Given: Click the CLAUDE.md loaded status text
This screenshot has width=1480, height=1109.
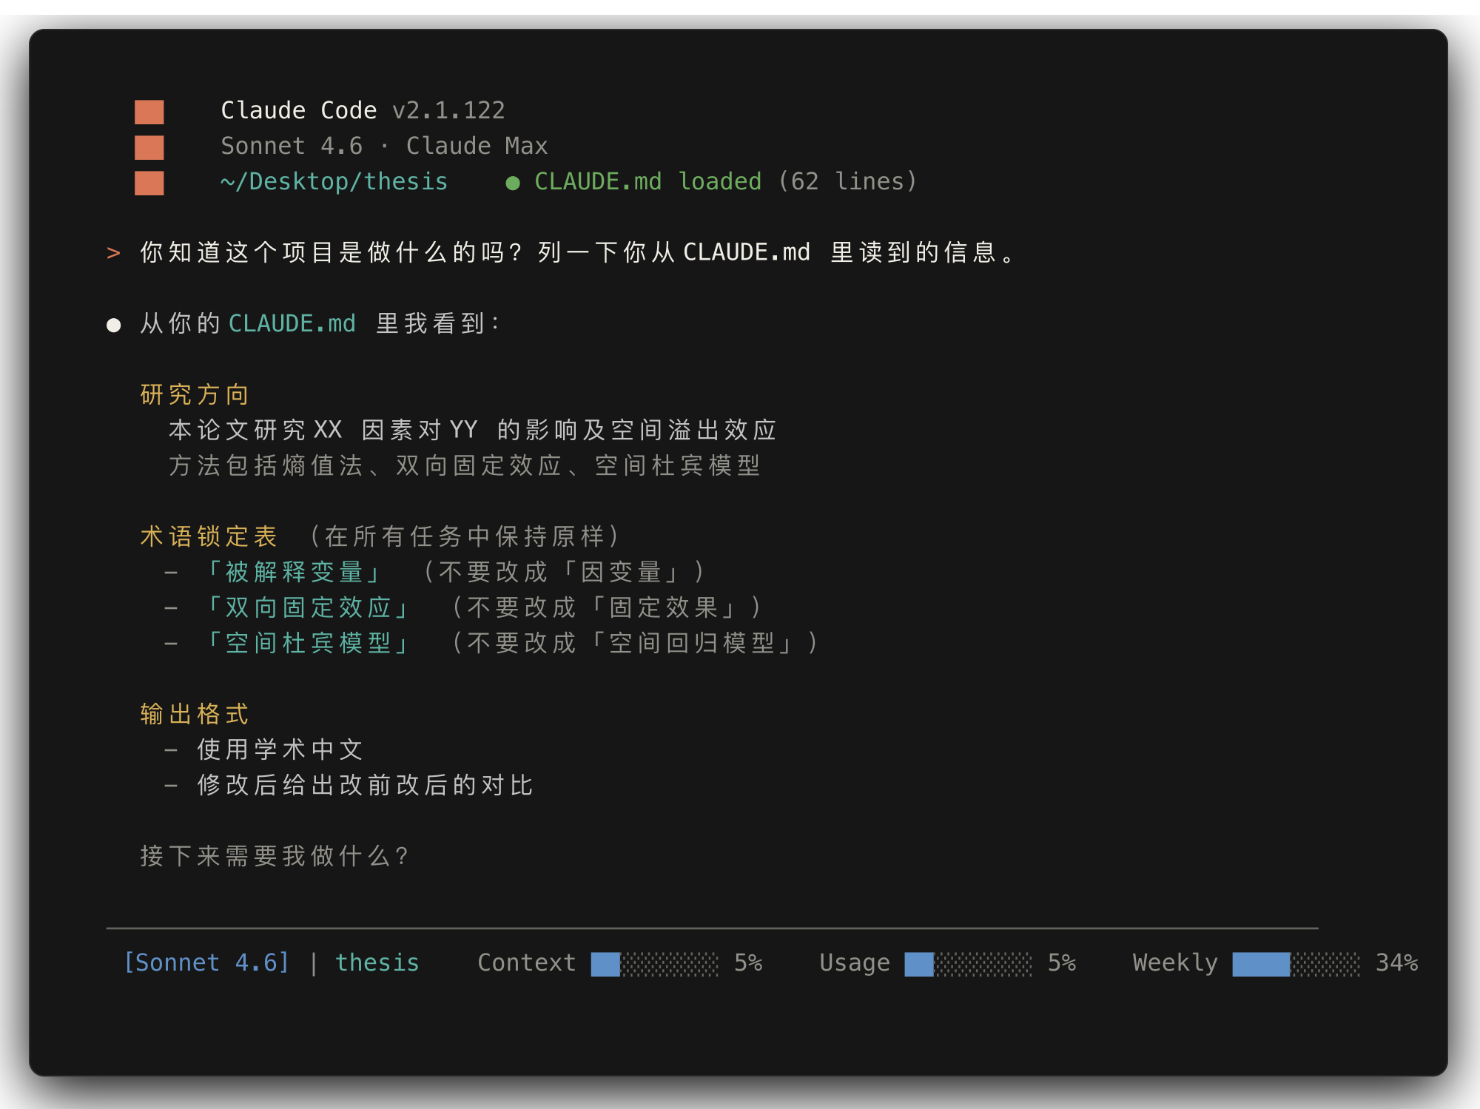Looking at the screenshot, I should point(647,181).
